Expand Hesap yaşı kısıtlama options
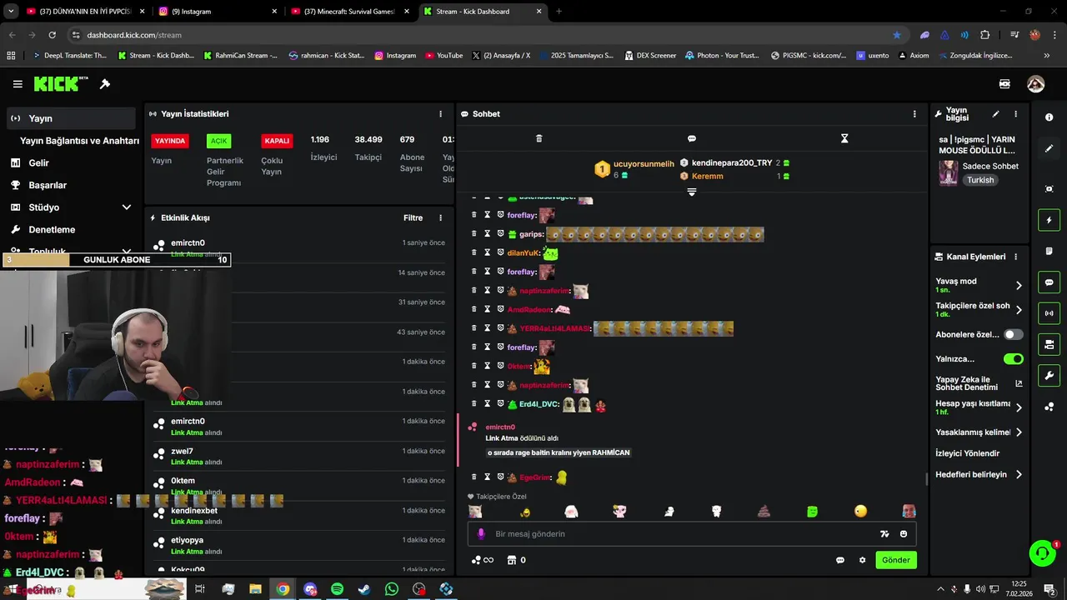Screen dimensions: 1067x600 pyautogui.click(x=1018, y=407)
